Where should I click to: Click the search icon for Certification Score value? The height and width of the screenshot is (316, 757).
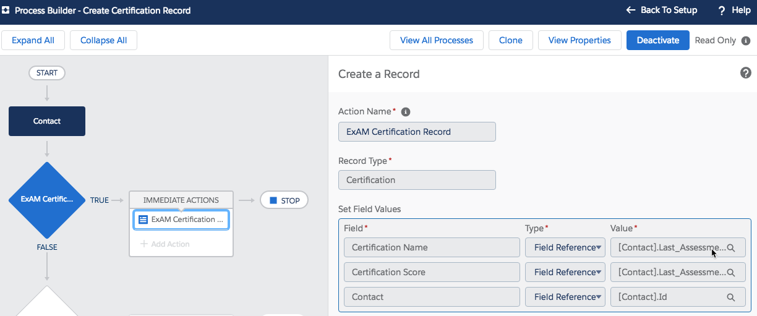(x=730, y=273)
